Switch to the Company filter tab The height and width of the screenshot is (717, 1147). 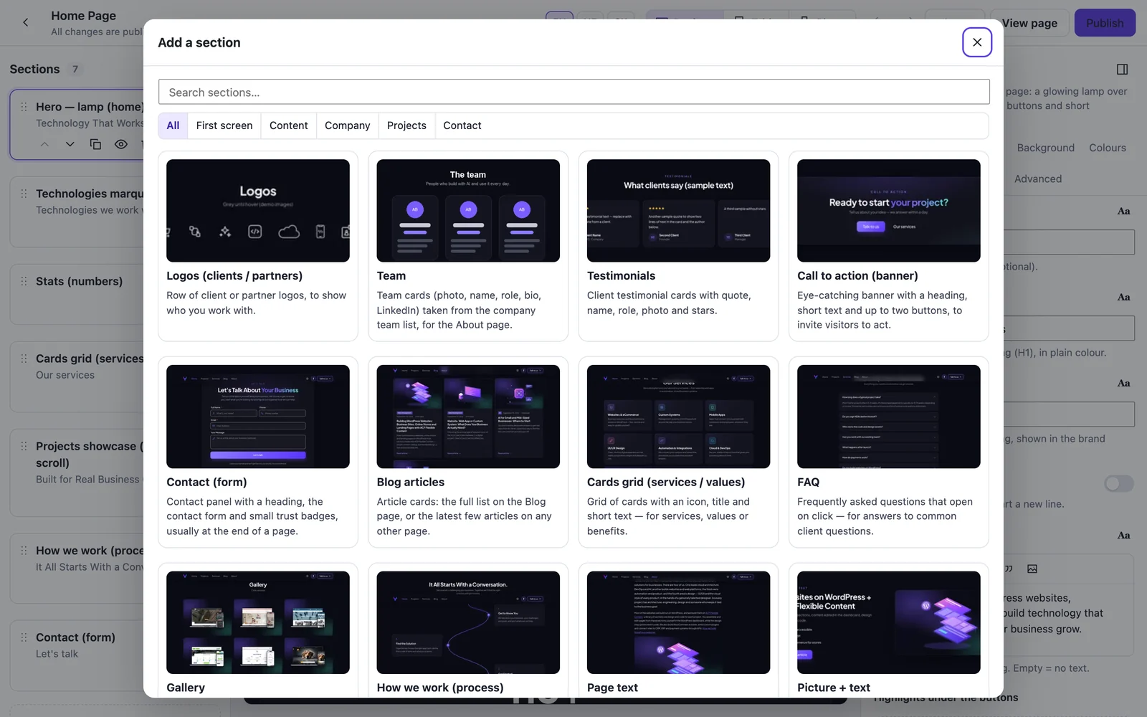point(348,125)
